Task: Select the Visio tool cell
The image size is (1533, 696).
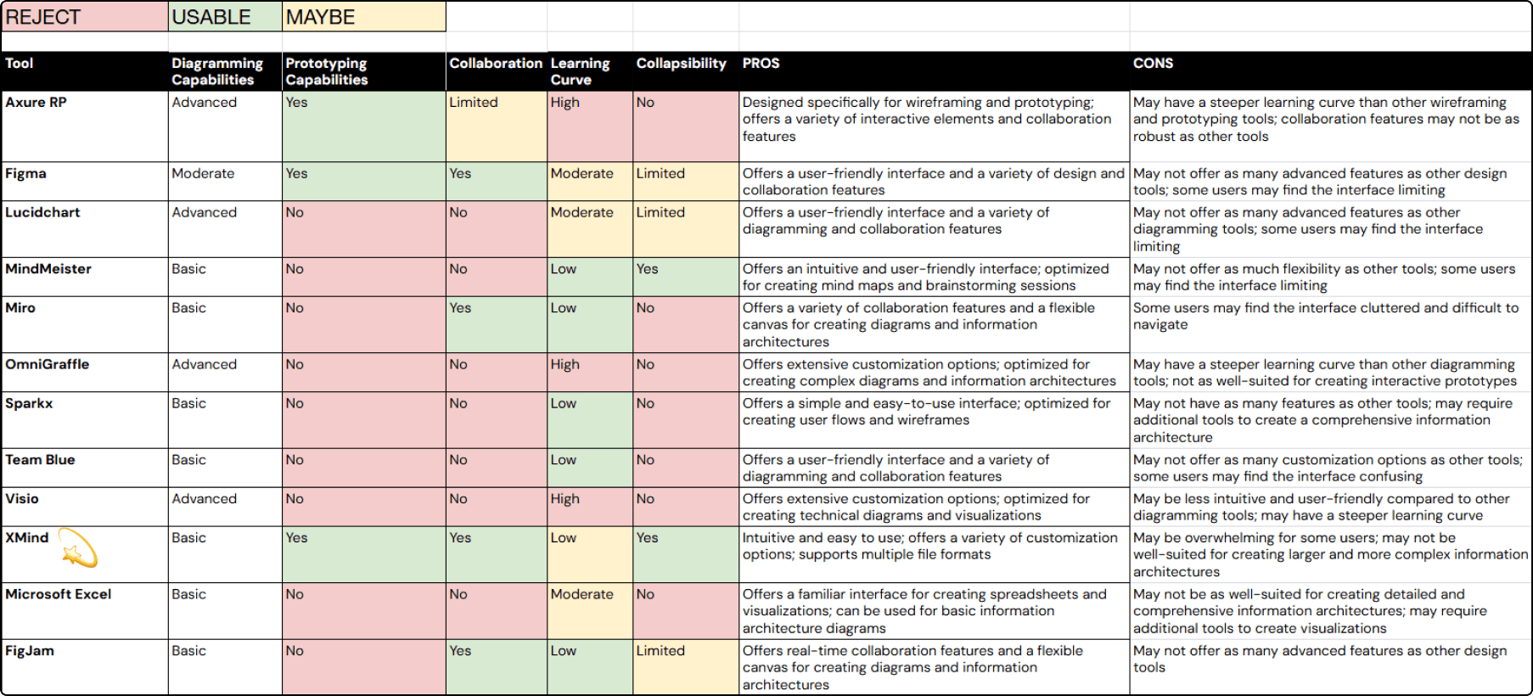Action: (85, 507)
